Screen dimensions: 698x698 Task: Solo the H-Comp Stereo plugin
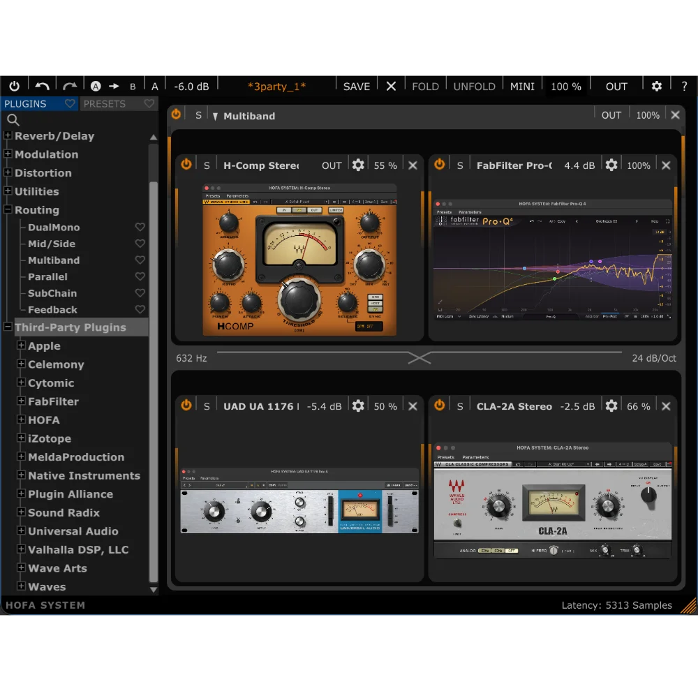[207, 165]
